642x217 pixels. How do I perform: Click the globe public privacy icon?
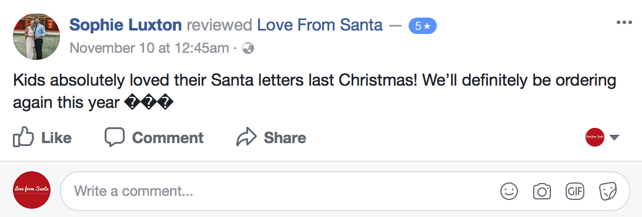tap(248, 49)
